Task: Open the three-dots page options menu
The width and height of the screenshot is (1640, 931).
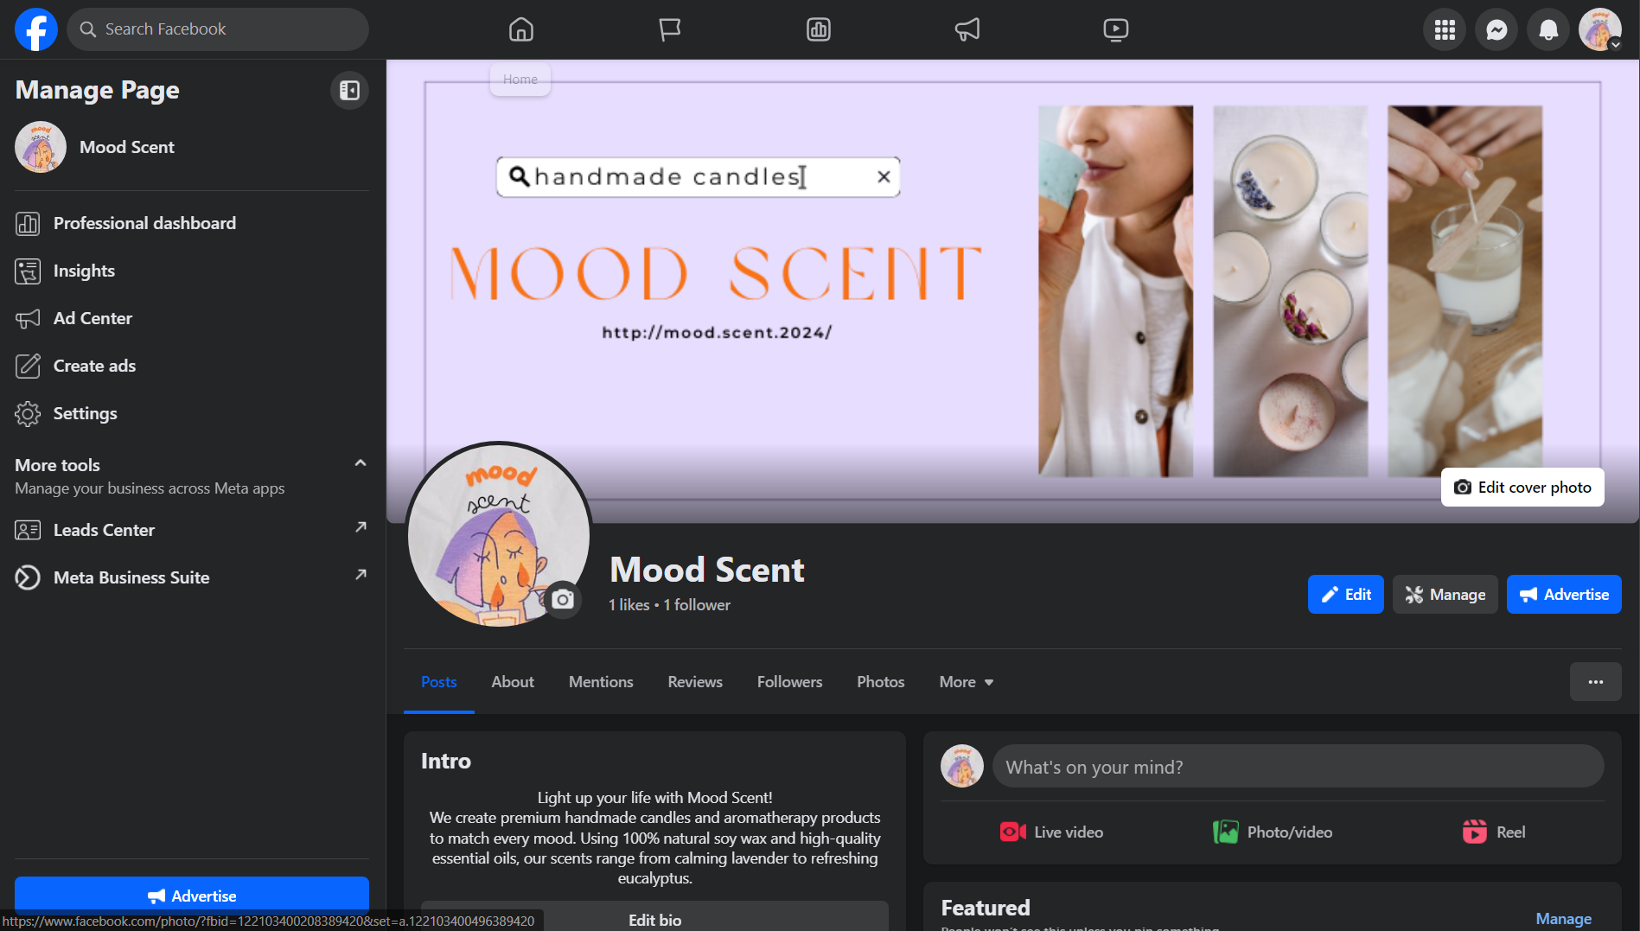Action: [1596, 682]
